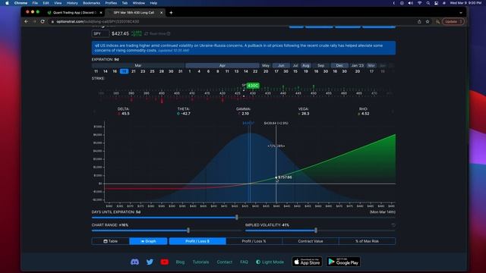Close the Quant Trading App Discord tab
The height and width of the screenshot is (273, 486).
[x=101, y=13]
